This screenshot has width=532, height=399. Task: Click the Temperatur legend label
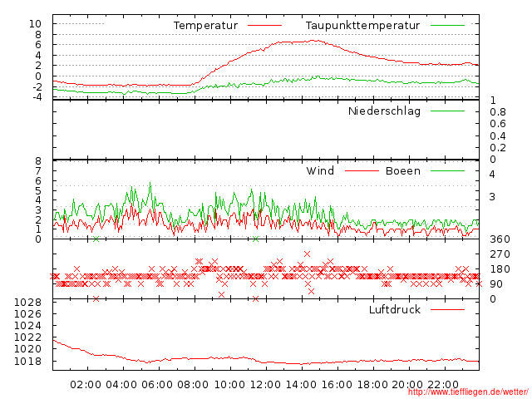coord(205,26)
